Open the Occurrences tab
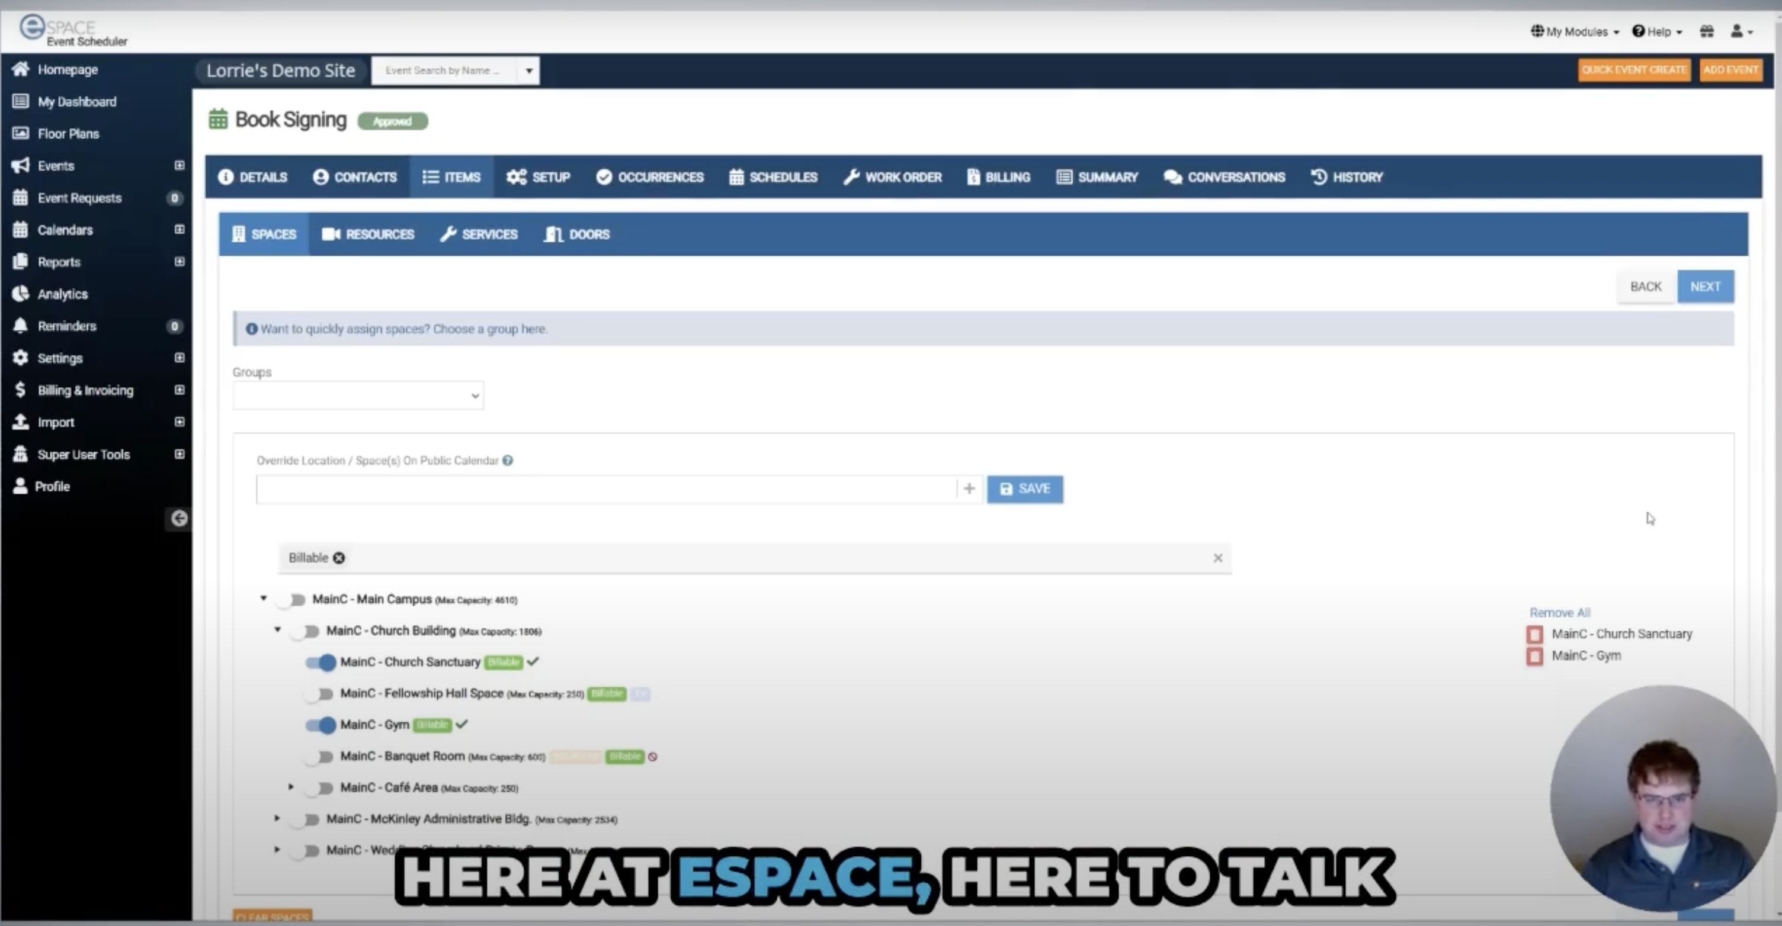The height and width of the screenshot is (926, 1782). [649, 177]
